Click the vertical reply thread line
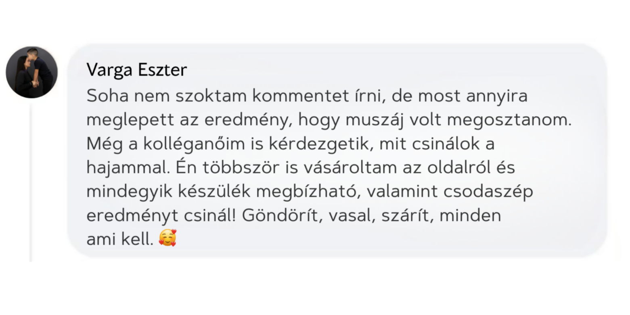630x315 pixels. pos(31,181)
